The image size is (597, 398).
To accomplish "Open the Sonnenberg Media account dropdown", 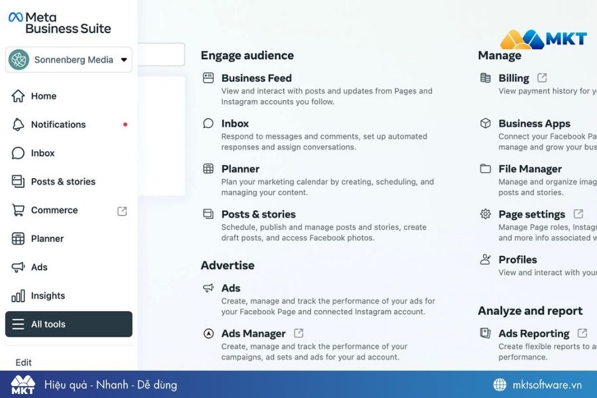I will [68, 60].
